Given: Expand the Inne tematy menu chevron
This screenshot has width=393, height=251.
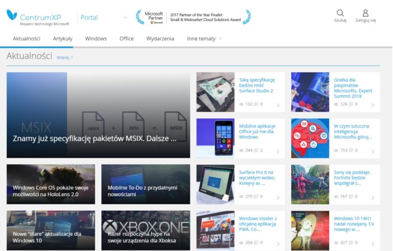Looking at the screenshot, I should pos(221,39).
